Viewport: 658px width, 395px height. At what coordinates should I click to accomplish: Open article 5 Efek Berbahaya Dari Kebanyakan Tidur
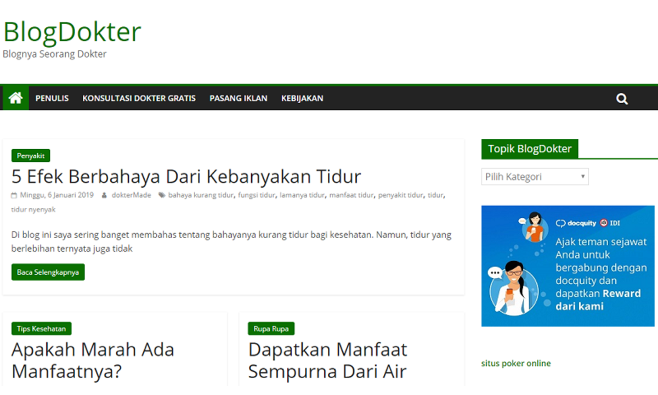[x=186, y=177]
